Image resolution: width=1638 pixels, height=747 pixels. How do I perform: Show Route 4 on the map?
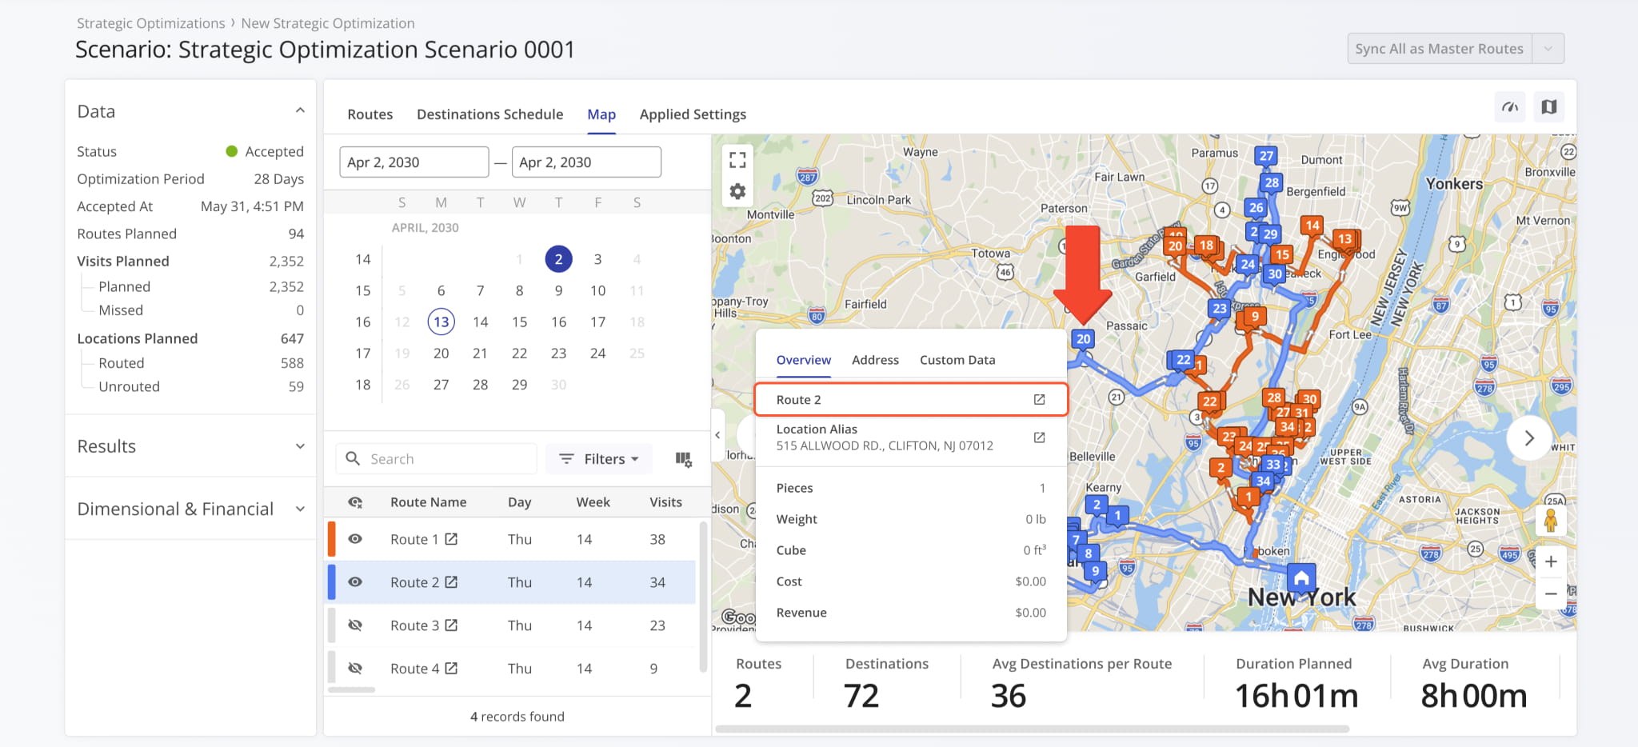coord(355,669)
